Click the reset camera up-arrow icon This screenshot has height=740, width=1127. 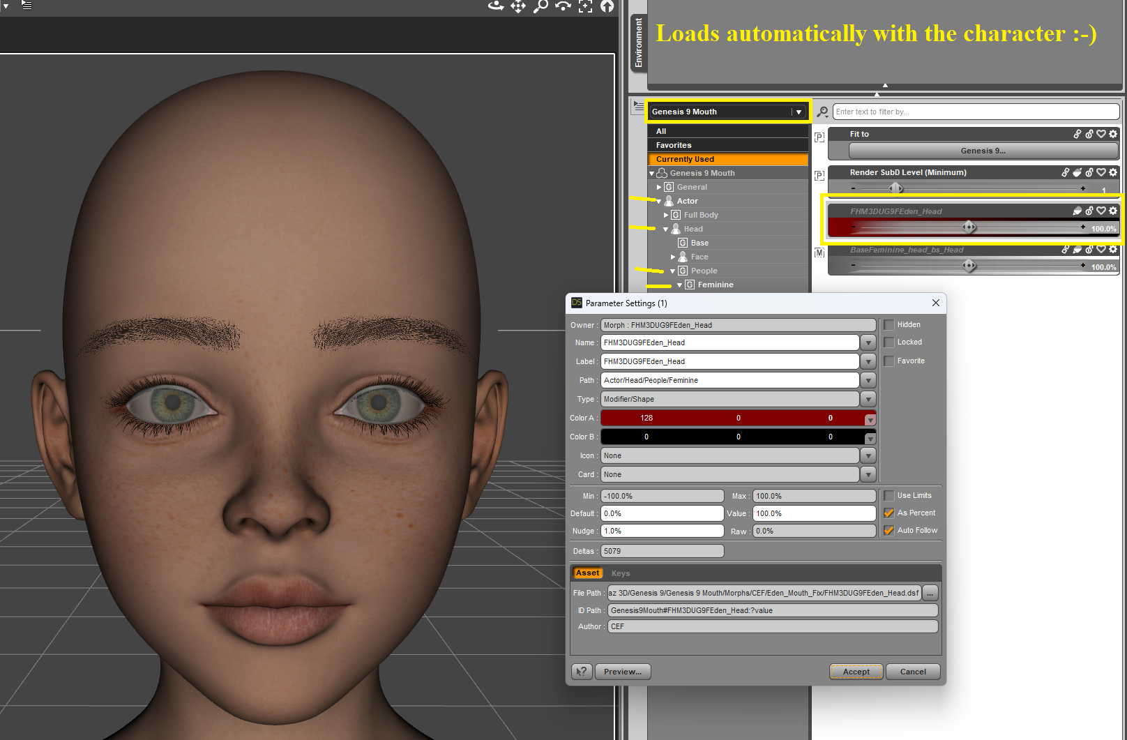(x=607, y=6)
